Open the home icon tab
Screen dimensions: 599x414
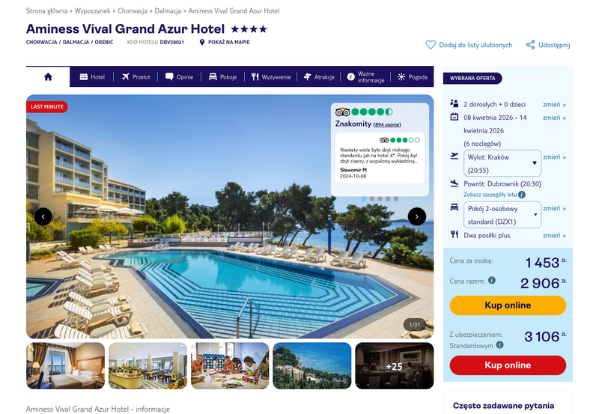(48, 77)
